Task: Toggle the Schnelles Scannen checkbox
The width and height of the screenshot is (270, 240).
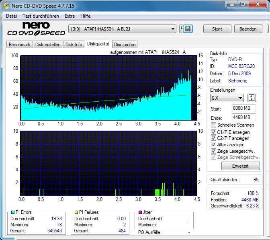Action: (x=214, y=125)
